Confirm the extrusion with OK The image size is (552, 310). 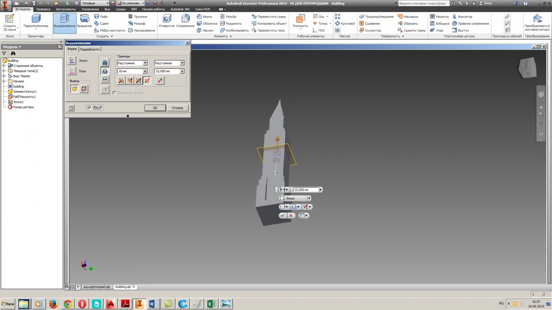[155, 108]
